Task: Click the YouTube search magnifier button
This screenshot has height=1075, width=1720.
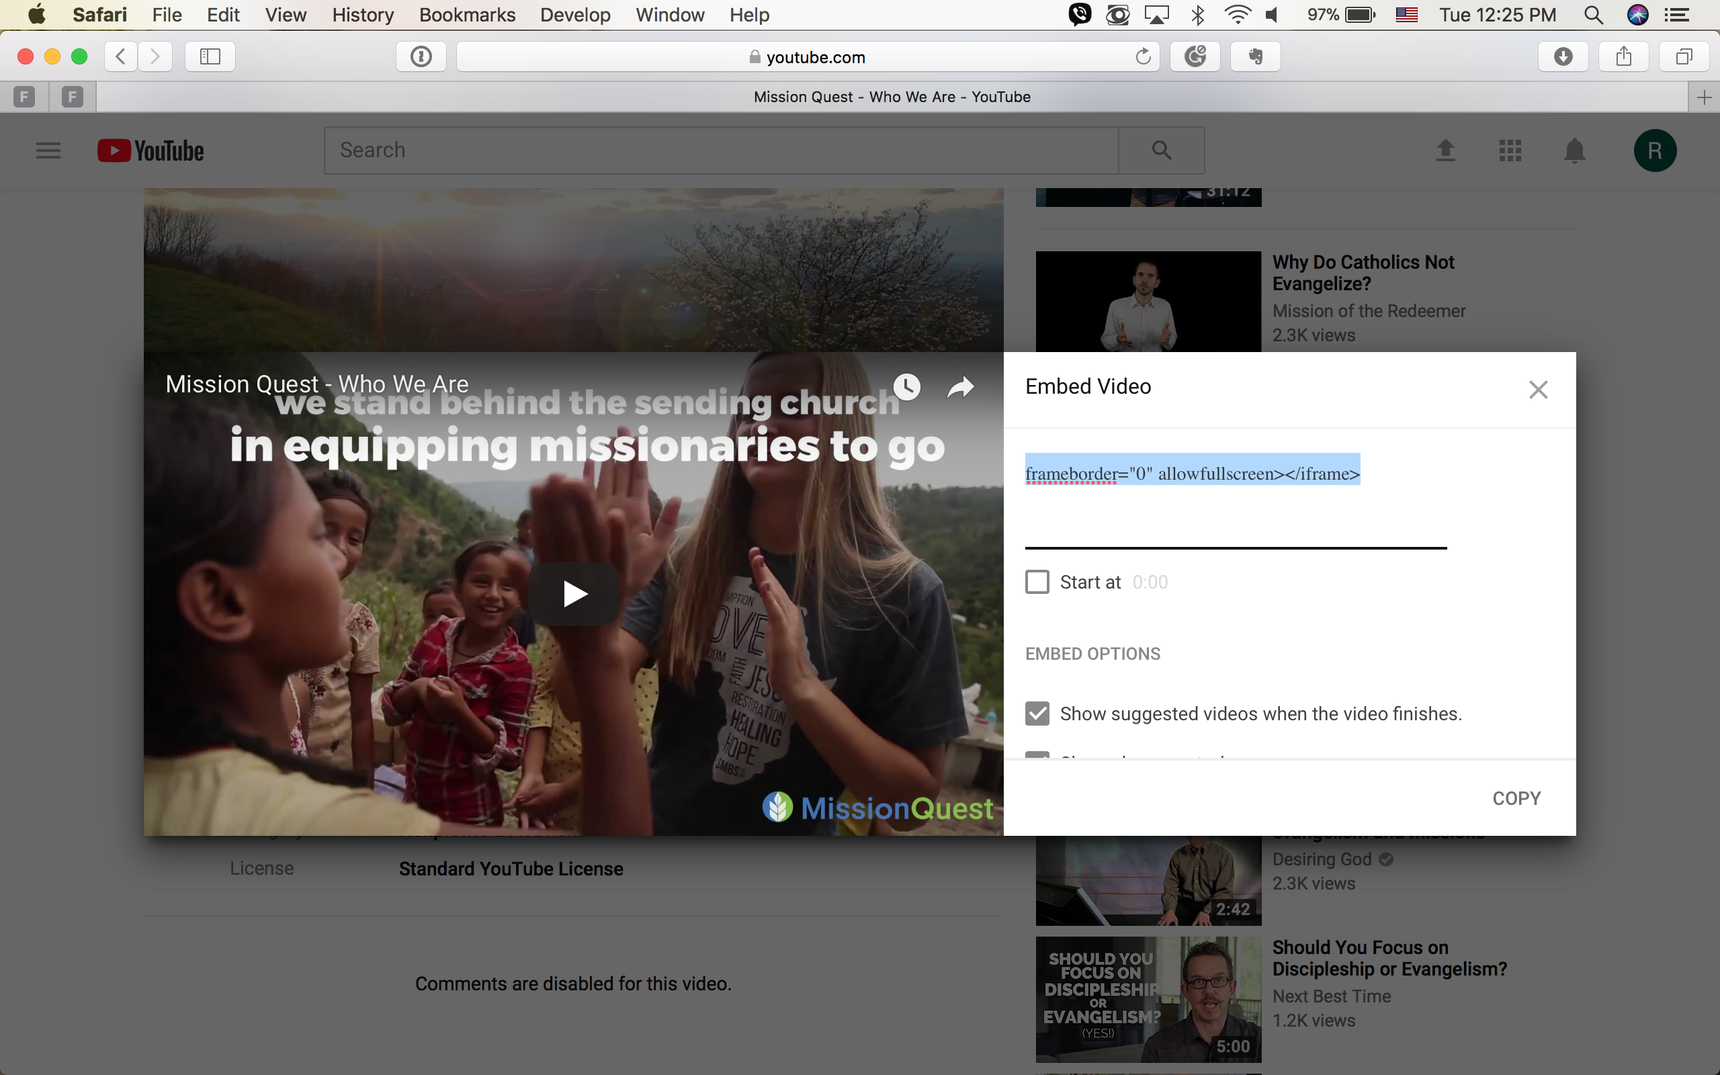Action: (x=1162, y=150)
